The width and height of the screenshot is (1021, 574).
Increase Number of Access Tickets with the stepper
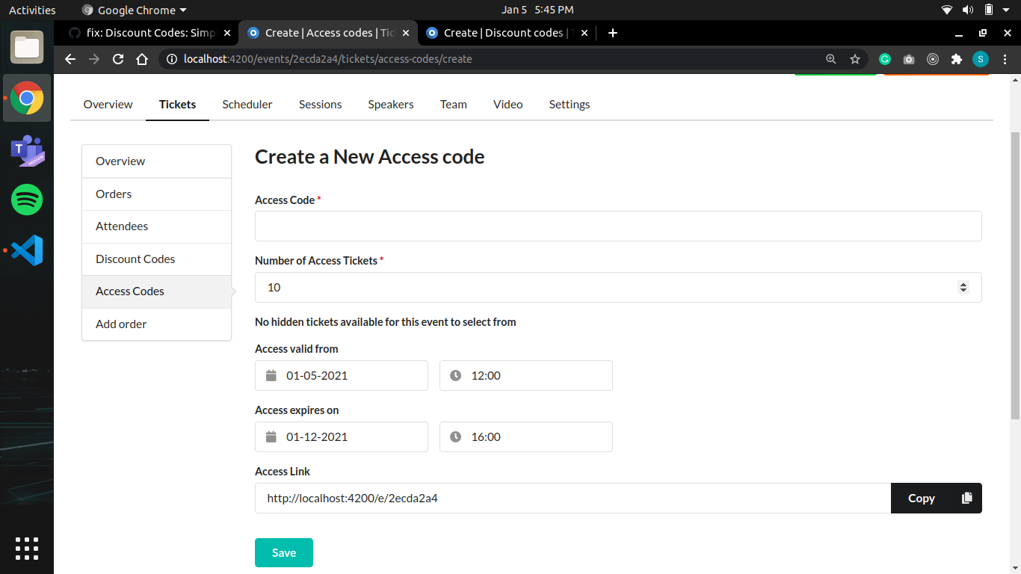[x=963, y=283]
